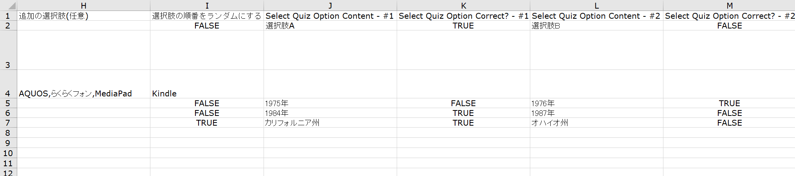
Task: Select column J header
Action: pos(330,5)
